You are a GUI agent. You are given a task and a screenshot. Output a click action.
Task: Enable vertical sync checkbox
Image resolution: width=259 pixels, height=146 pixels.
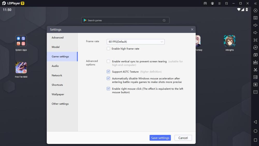click(x=109, y=62)
